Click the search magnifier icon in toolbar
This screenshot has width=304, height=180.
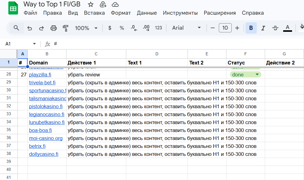point(16,28)
